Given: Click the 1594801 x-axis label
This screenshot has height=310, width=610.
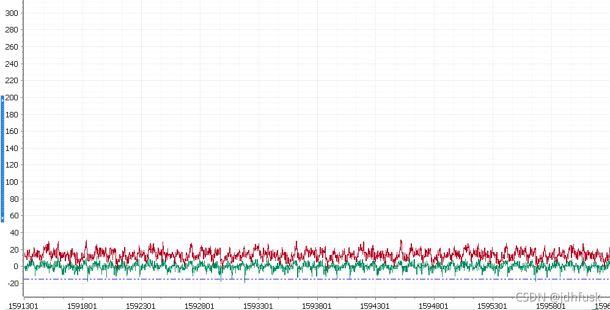Looking at the screenshot, I should click(433, 306).
